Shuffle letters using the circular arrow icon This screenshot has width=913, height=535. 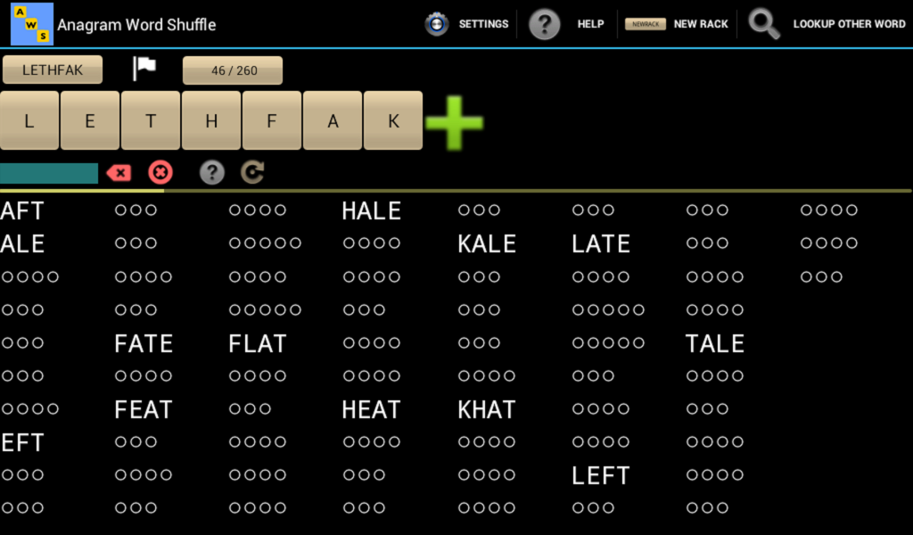point(251,173)
